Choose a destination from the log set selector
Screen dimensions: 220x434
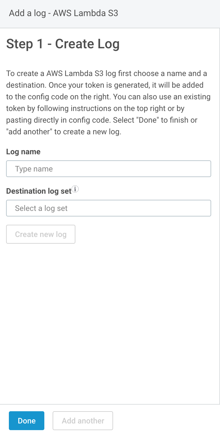[x=109, y=208]
